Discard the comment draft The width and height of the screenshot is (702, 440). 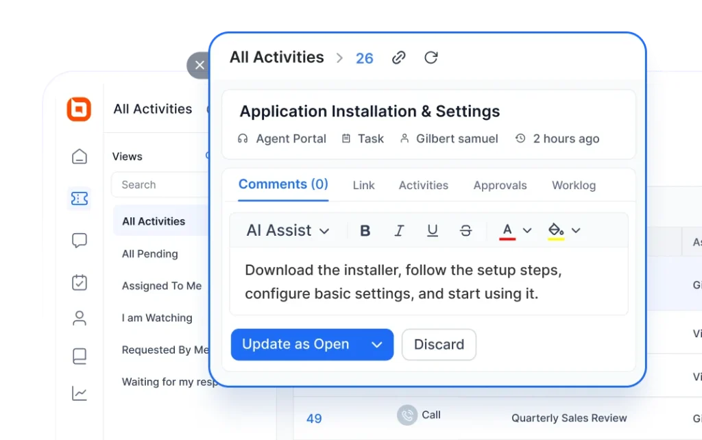tap(439, 345)
